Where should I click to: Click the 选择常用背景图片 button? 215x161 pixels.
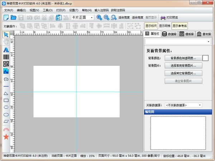point(183,65)
